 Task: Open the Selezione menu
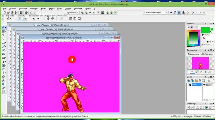(x=78, y=9)
